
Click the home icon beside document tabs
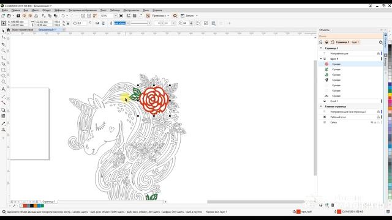(x=8, y=30)
